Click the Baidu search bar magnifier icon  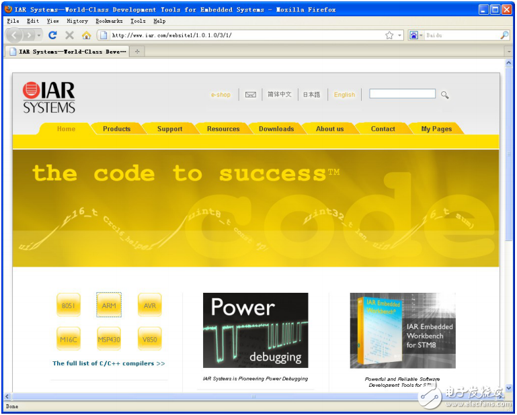pos(504,35)
